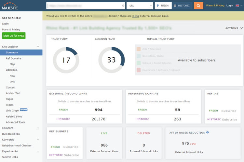244x162 pixels.
Task: Click the UK flag language icon
Action: (237, 6)
